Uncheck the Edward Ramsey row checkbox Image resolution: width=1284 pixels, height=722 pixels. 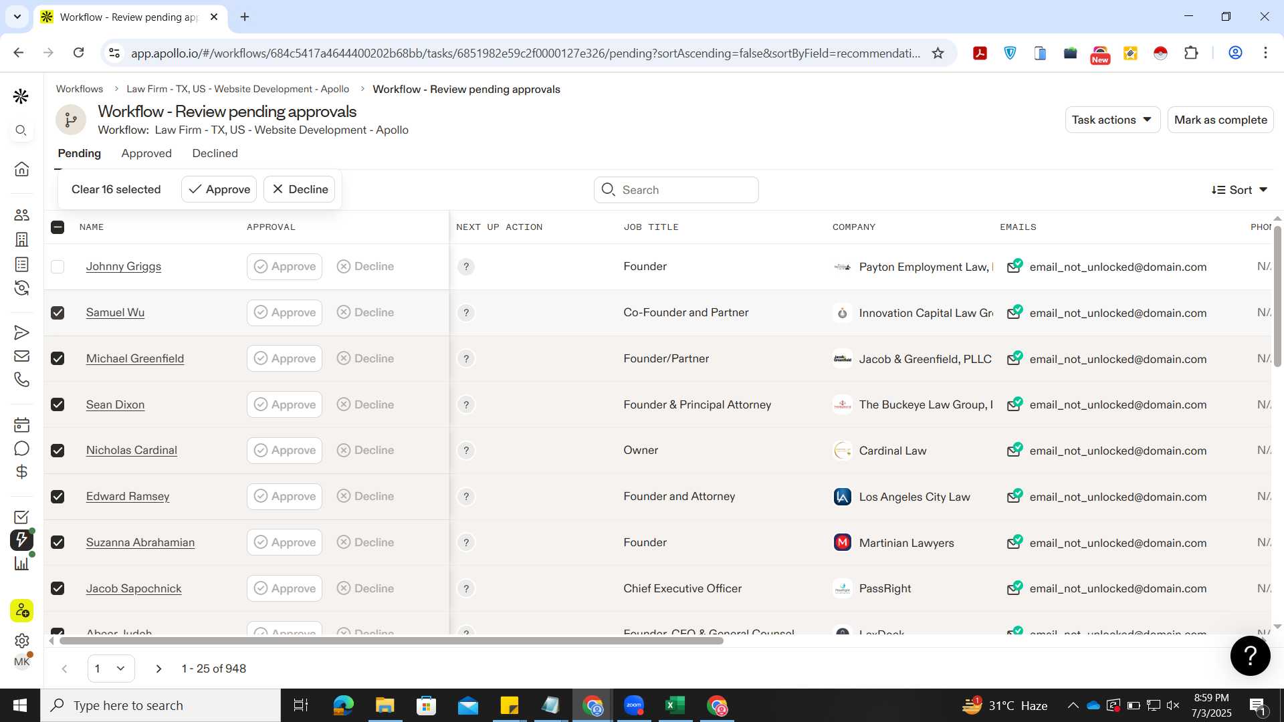click(58, 497)
